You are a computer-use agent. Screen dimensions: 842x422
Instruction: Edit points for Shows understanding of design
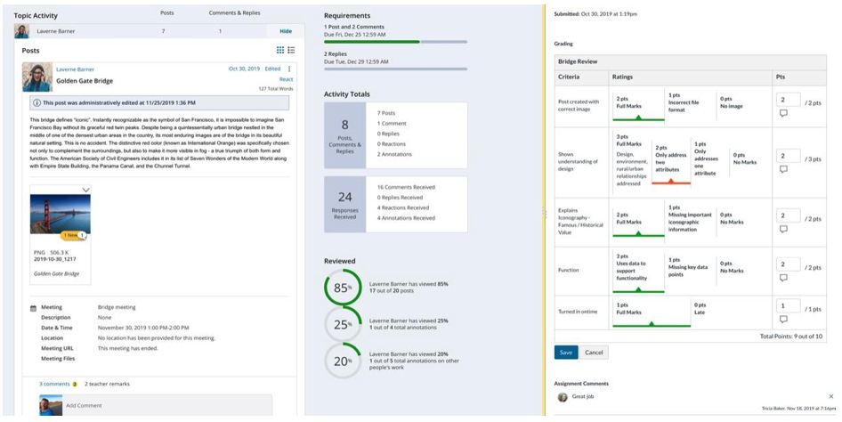pos(789,156)
